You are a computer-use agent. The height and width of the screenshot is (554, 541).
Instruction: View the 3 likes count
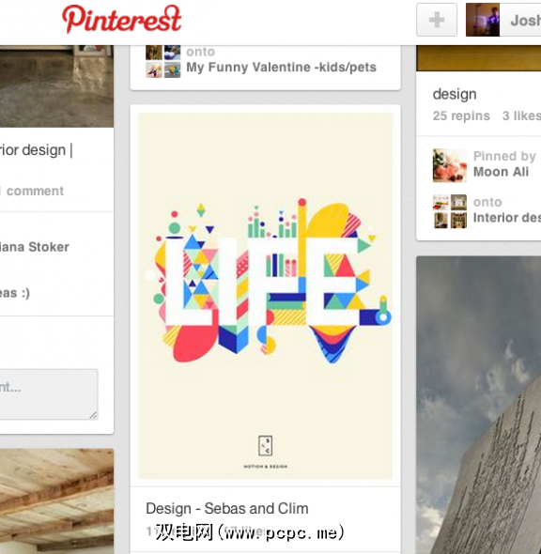point(521,115)
